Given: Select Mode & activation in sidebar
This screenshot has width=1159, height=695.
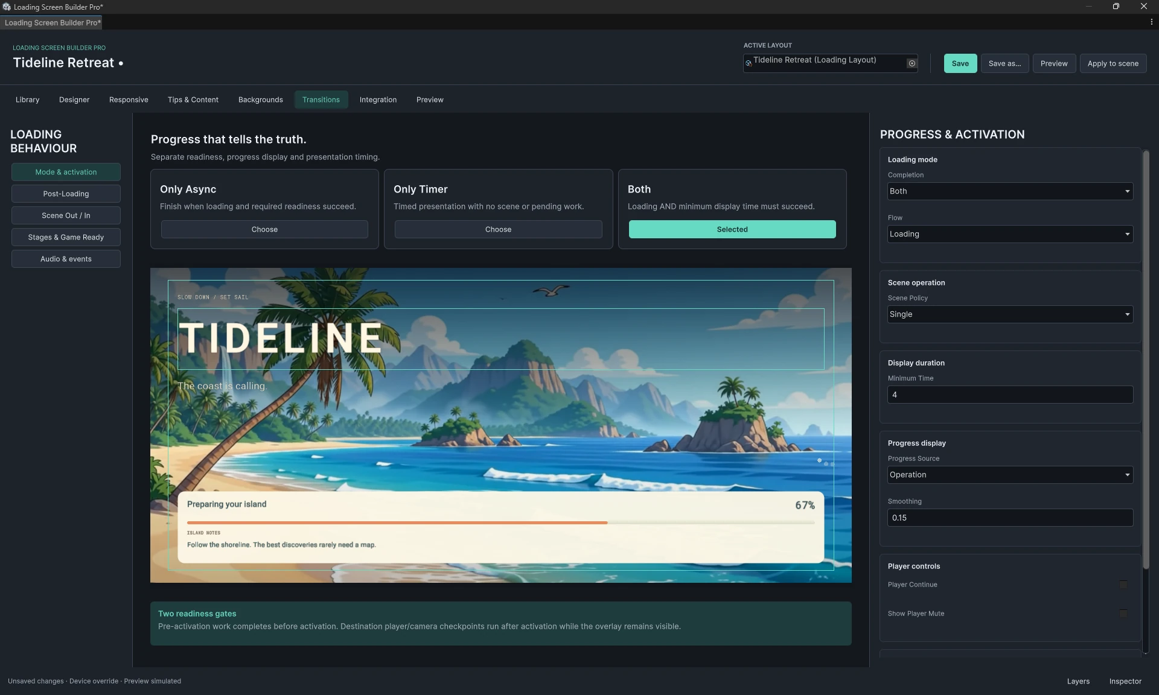Looking at the screenshot, I should 66,172.
